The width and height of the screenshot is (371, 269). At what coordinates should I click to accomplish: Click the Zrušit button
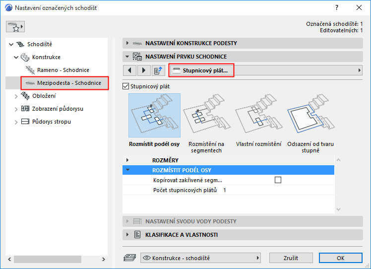click(x=291, y=258)
